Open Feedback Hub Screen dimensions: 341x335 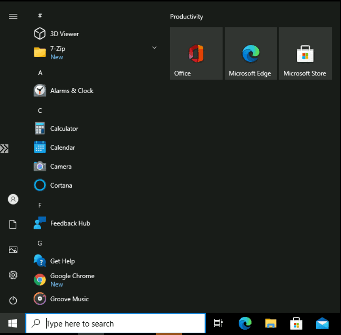click(x=70, y=223)
